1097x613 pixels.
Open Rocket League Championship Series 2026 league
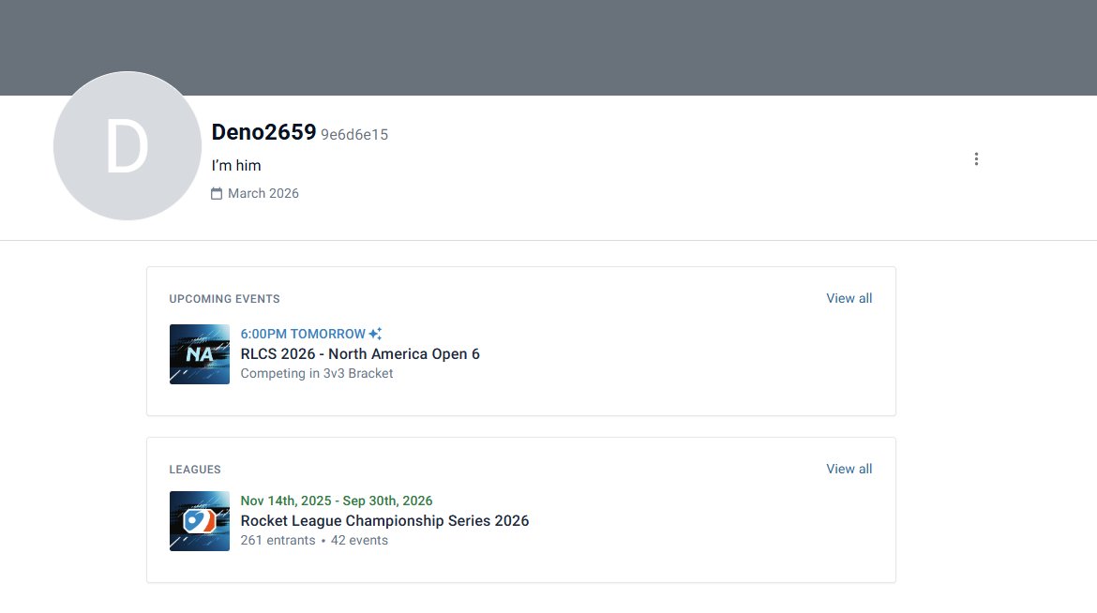point(384,520)
